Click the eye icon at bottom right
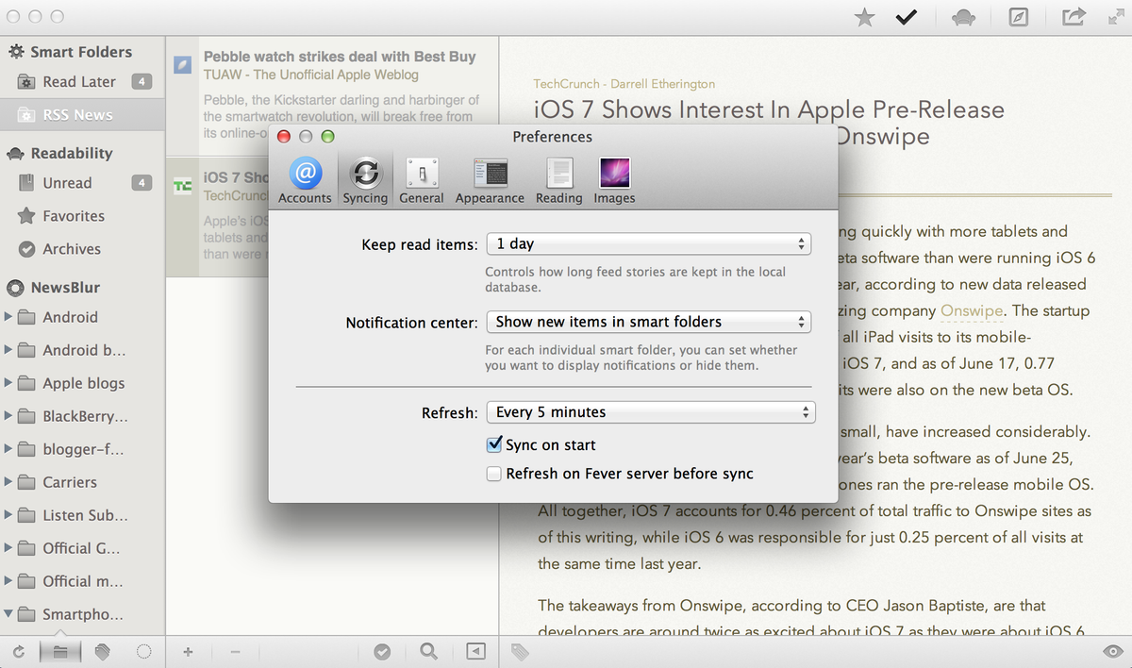Viewport: 1132px width, 668px height. [1113, 651]
